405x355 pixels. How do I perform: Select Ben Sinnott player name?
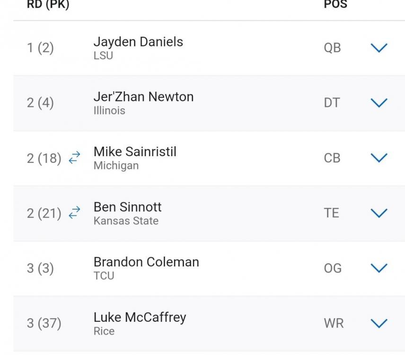point(127,207)
